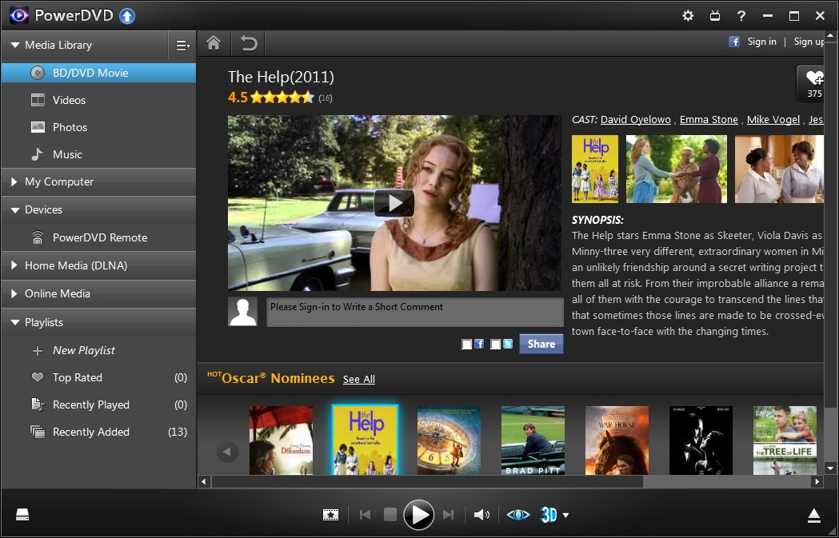This screenshot has height=538, width=839.
Task: Toggle TrueTheater eye enhancement icon
Action: (518, 515)
